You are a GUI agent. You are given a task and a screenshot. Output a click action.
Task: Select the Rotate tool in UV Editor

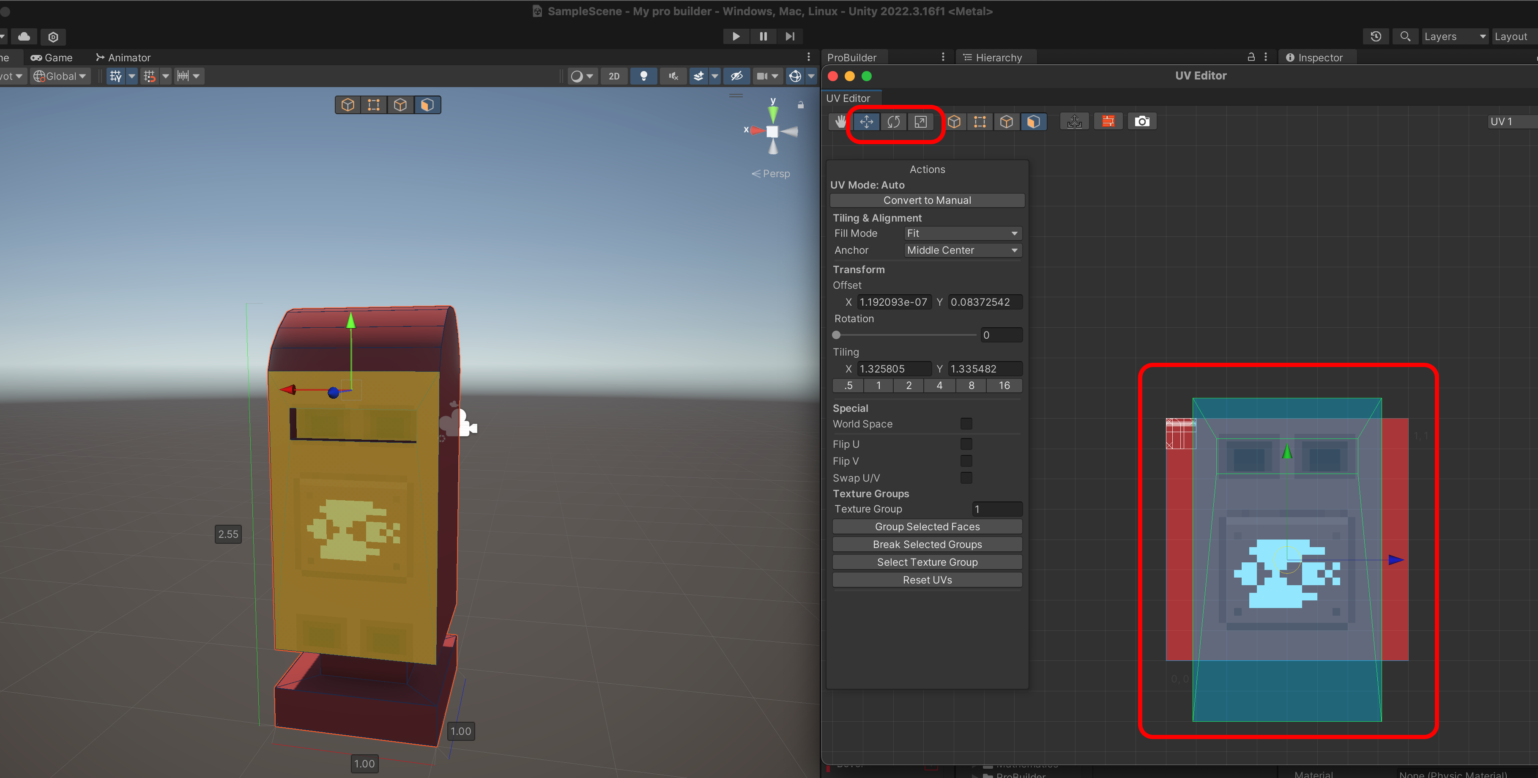click(x=893, y=122)
